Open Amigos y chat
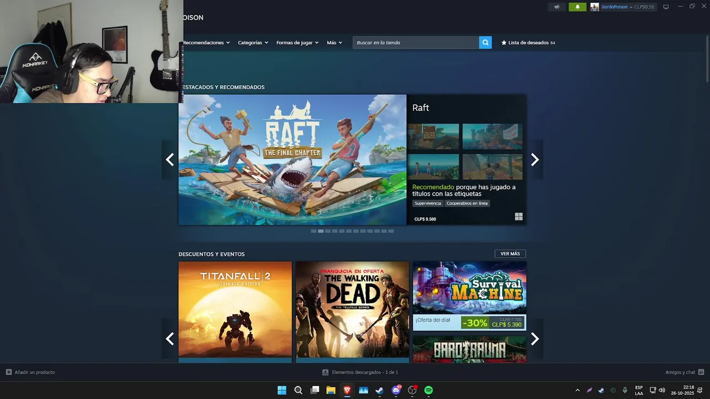The image size is (710, 399). pyautogui.click(x=680, y=372)
